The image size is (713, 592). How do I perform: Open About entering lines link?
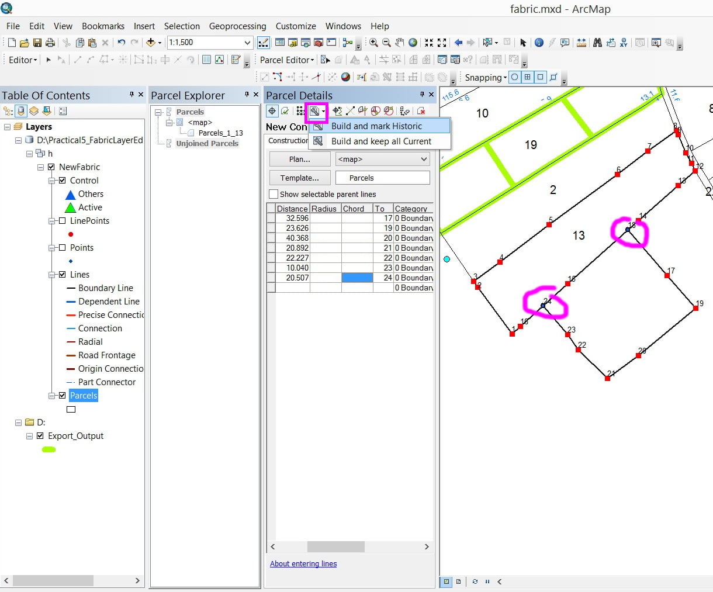click(x=303, y=563)
